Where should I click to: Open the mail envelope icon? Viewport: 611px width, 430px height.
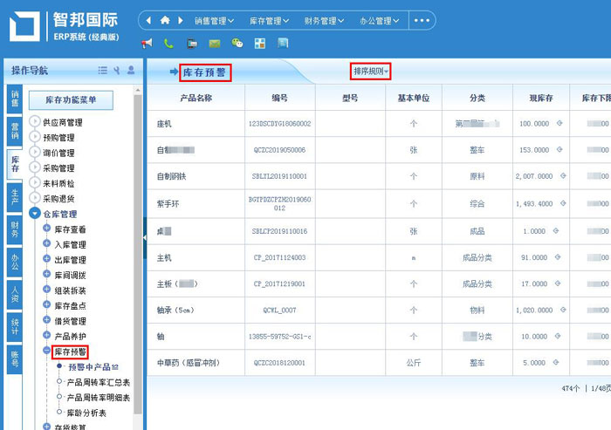click(214, 43)
